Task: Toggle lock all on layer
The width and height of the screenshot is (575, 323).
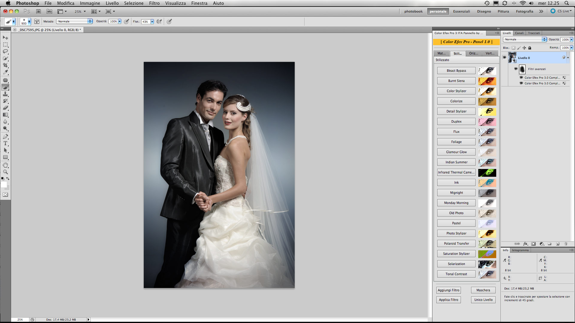Action: pos(529,48)
